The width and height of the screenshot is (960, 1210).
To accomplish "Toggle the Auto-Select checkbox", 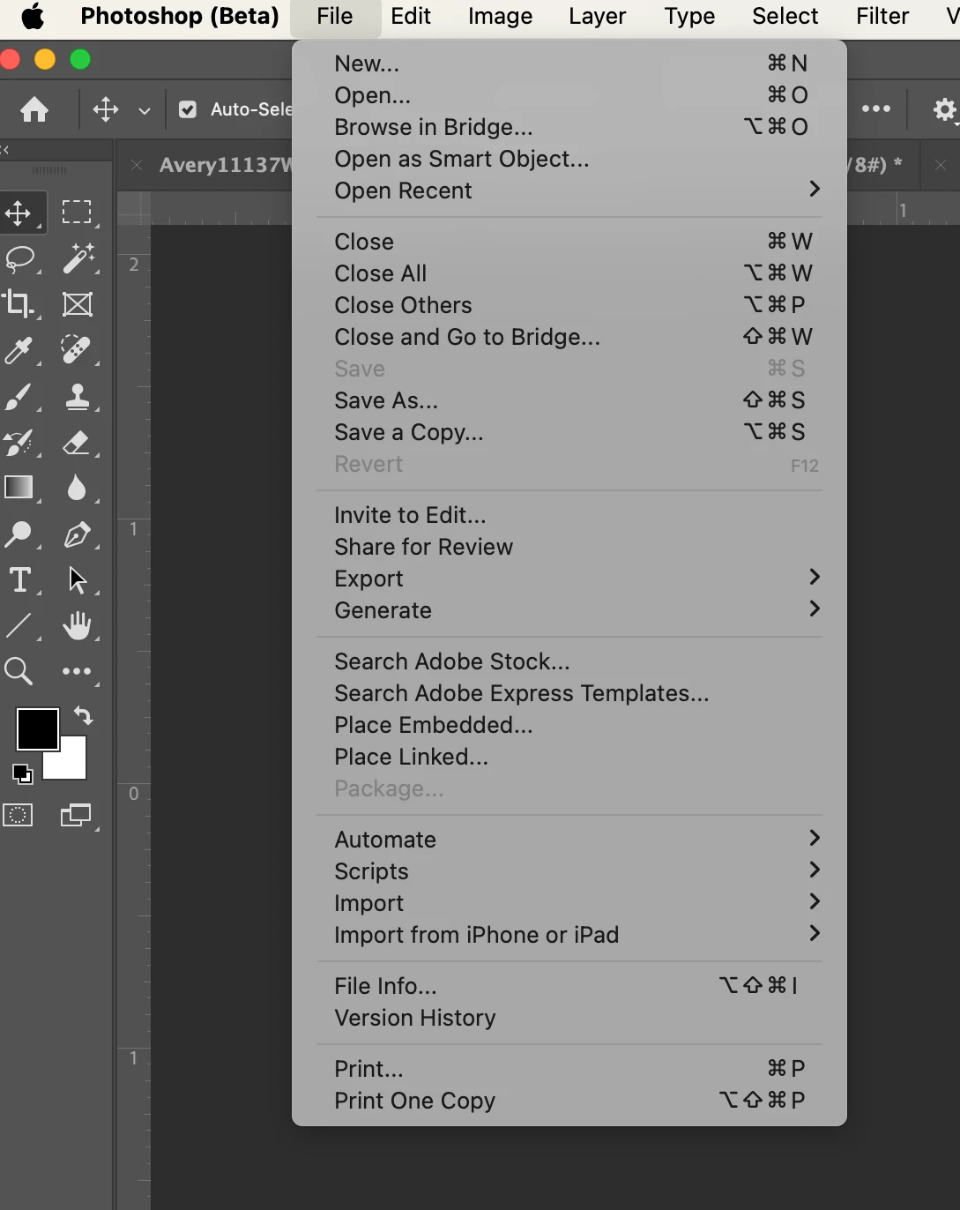I will 188,109.
